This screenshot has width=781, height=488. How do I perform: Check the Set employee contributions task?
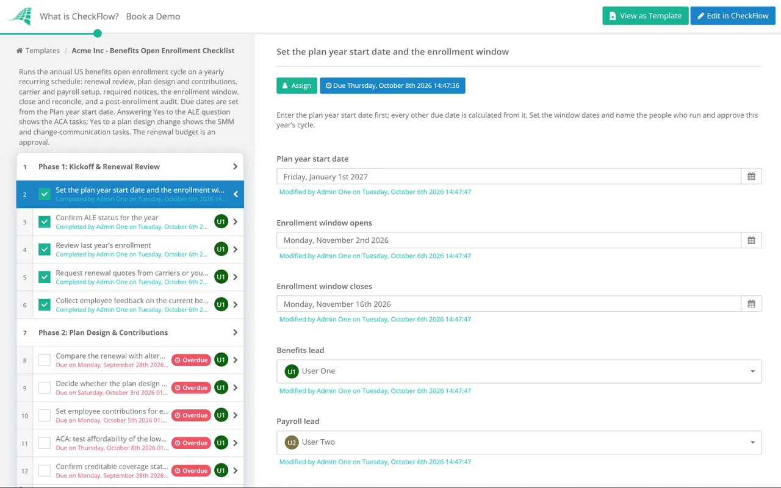(45, 415)
